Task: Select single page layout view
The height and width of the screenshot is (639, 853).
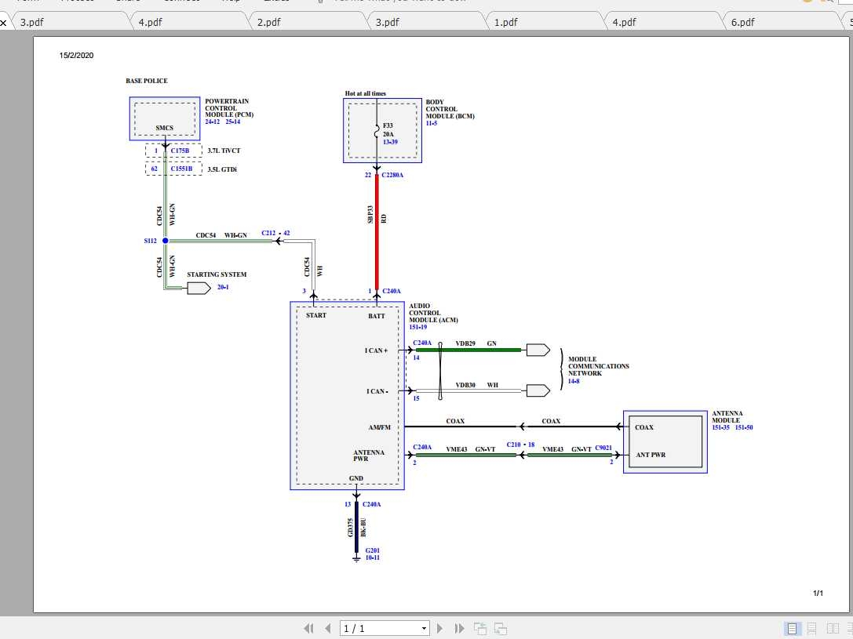Action: click(792, 628)
